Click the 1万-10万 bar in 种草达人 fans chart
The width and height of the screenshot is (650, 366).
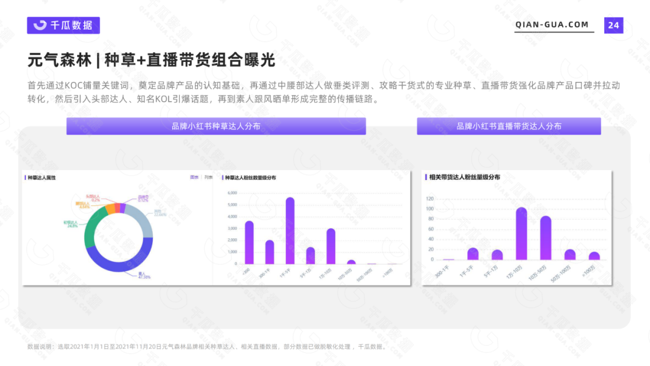(x=331, y=246)
